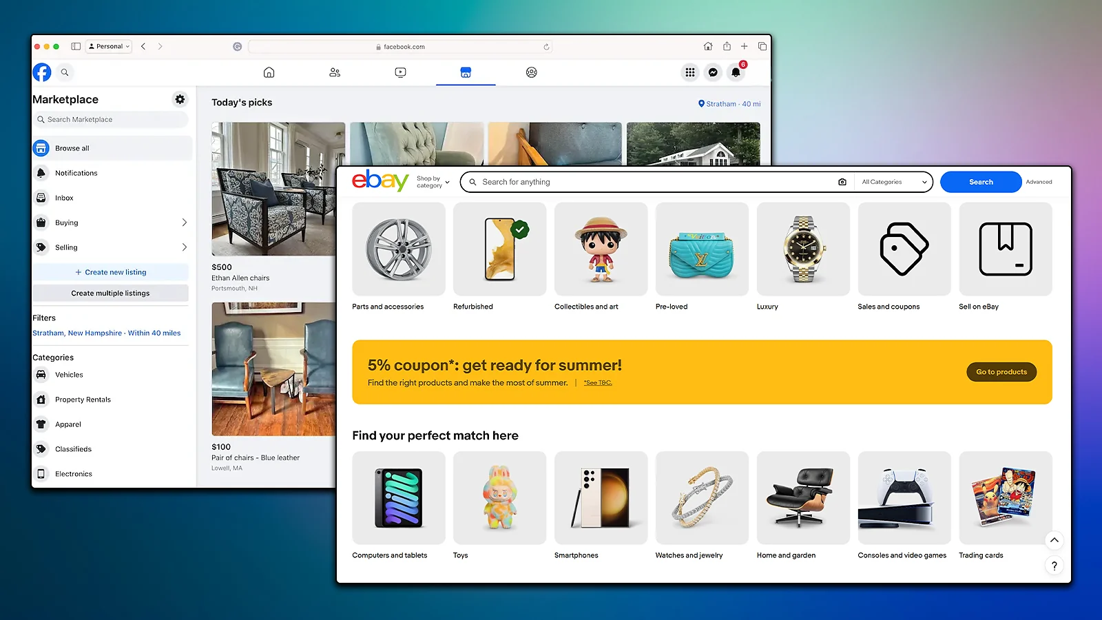This screenshot has height=620, width=1102.
Task: Open Parts and accessories category
Action: tap(399, 256)
